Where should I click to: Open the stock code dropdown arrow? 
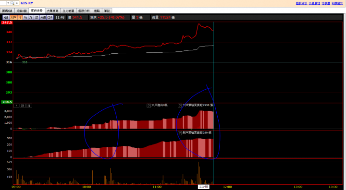coord(8,3)
